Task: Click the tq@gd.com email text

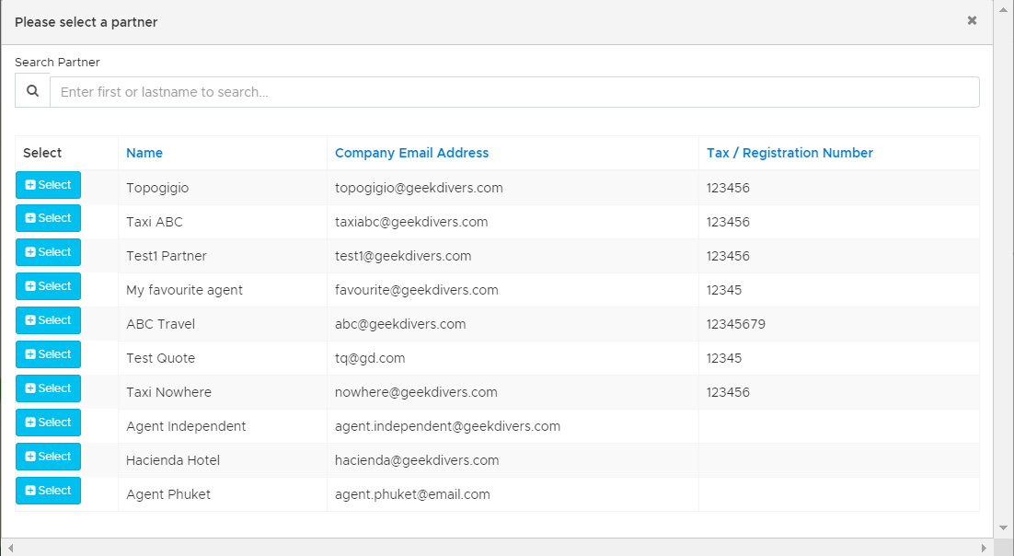Action: coord(370,358)
